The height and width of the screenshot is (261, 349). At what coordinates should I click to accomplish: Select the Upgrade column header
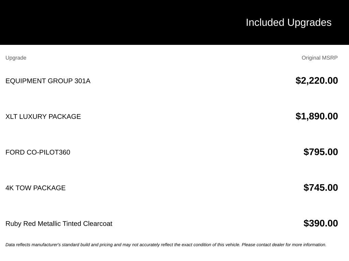tap(16, 58)
